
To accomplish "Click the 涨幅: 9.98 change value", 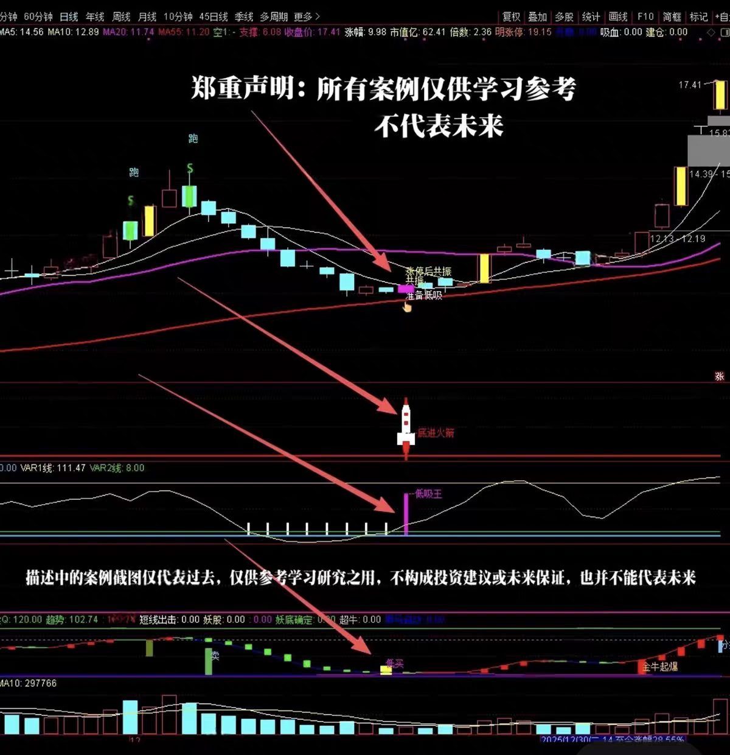I will click(x=366, y=32).
